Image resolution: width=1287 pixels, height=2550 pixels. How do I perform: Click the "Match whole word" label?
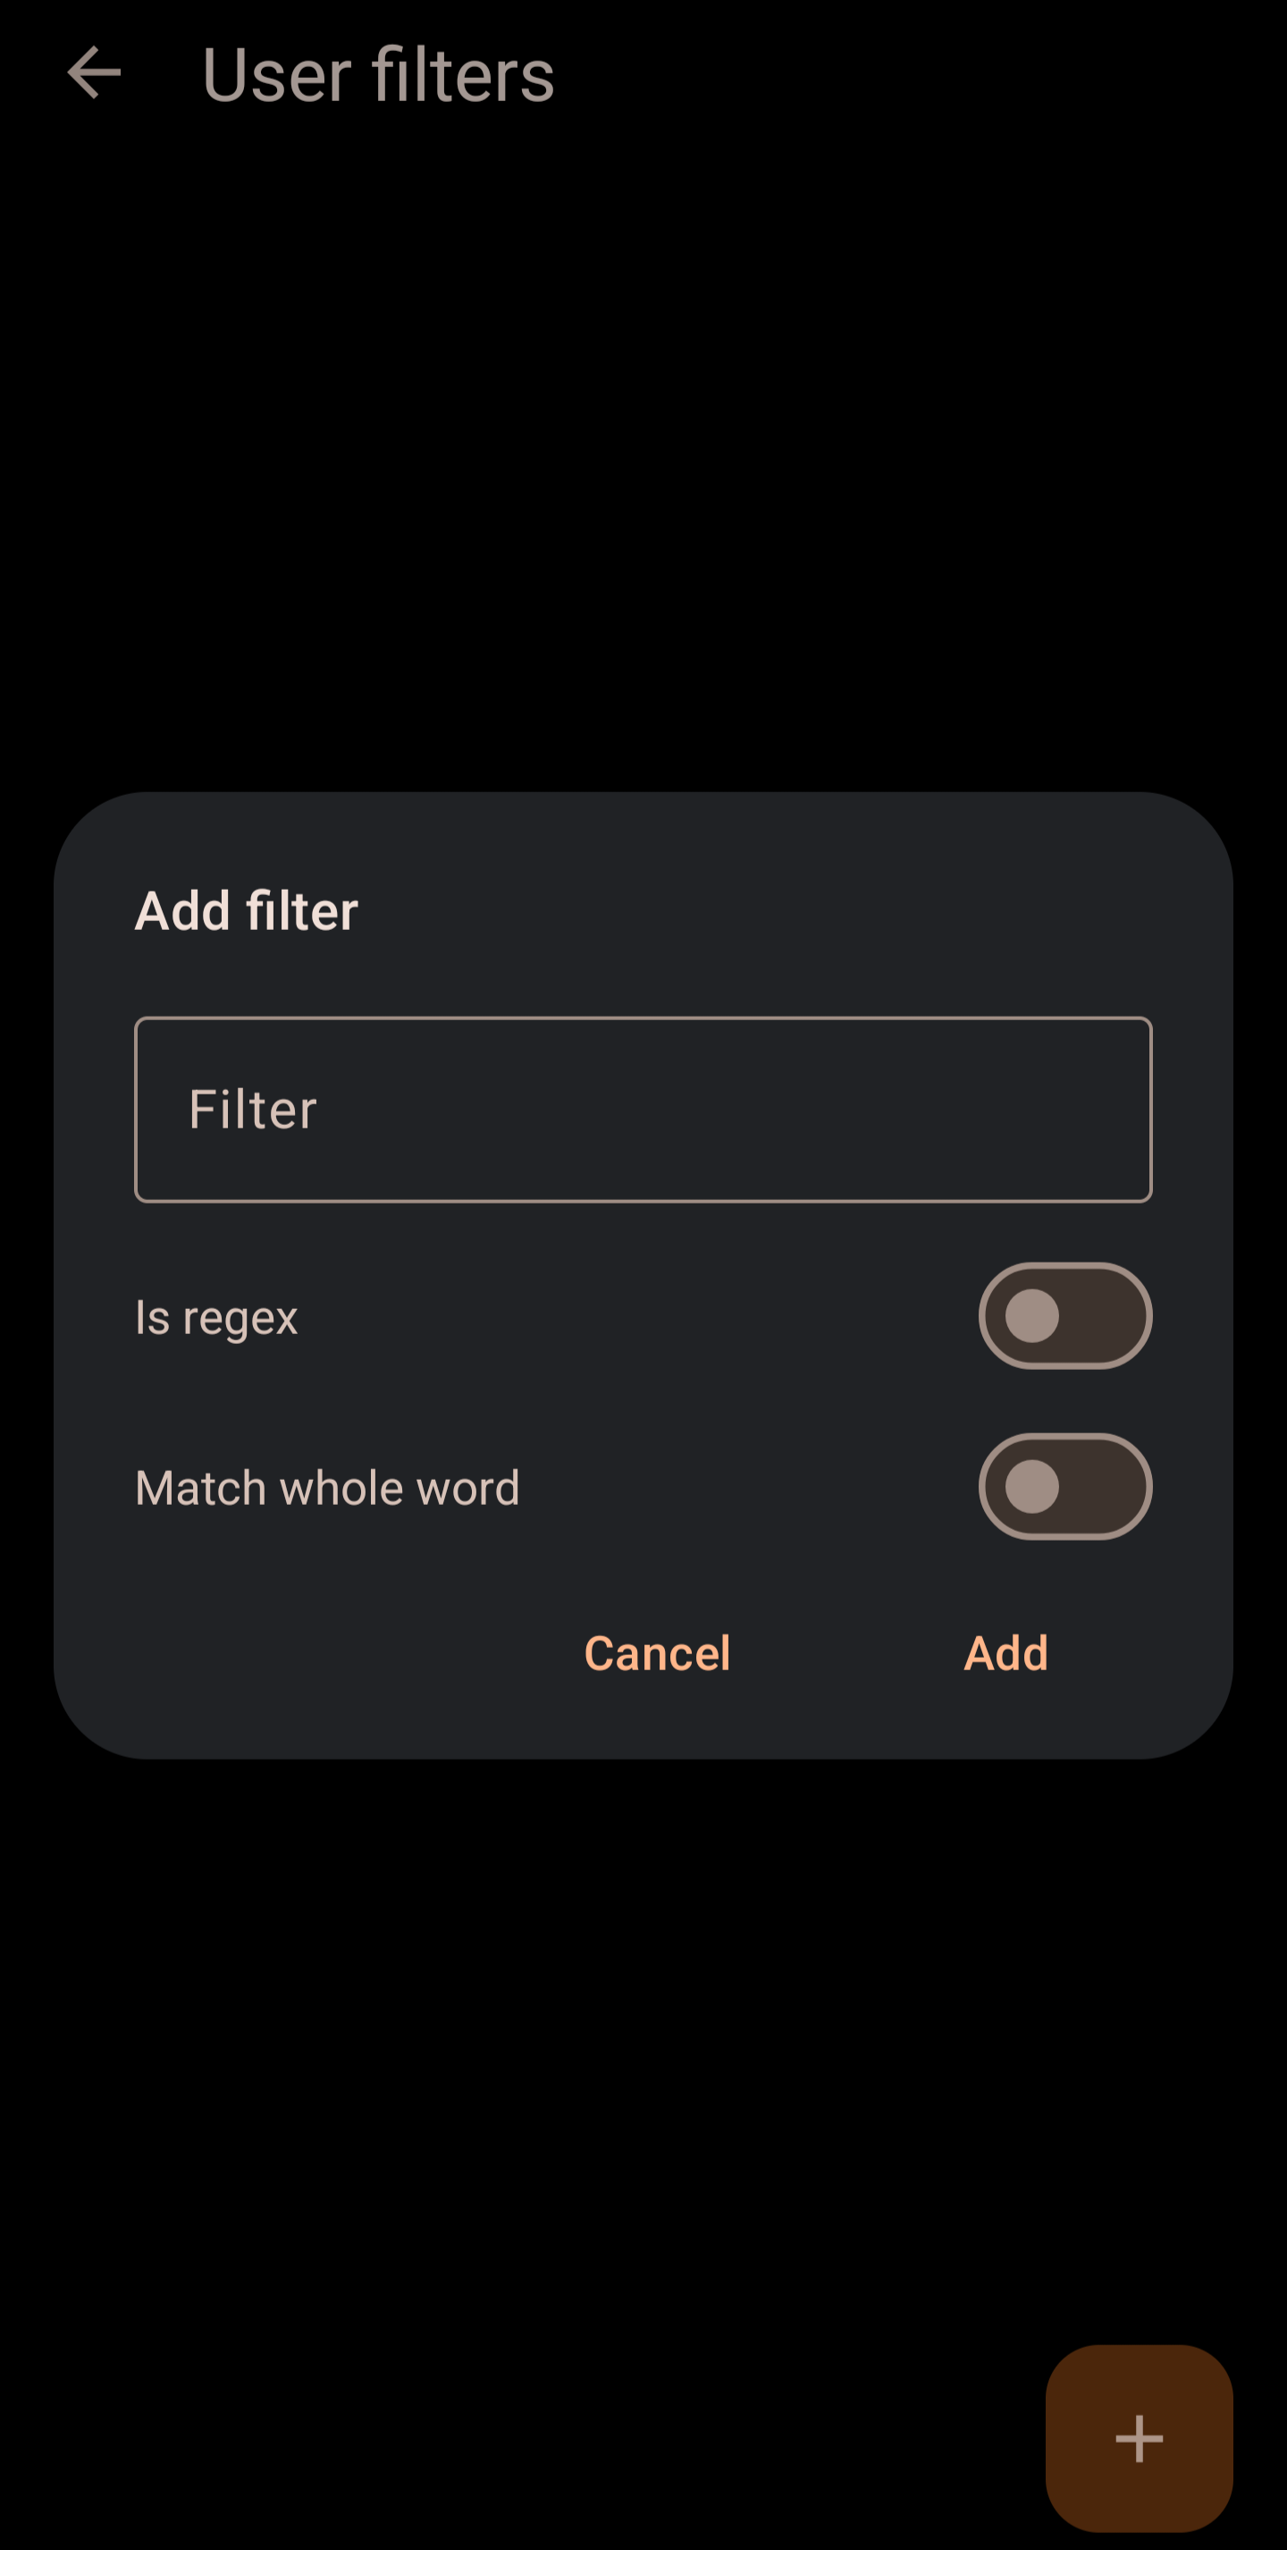click(x=326, y=1488)
